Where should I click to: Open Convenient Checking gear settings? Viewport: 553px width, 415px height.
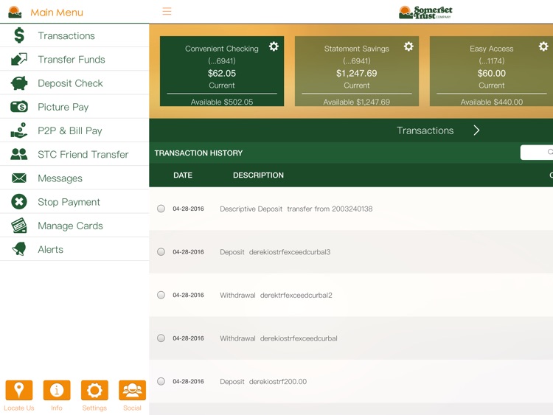point(274,46)
